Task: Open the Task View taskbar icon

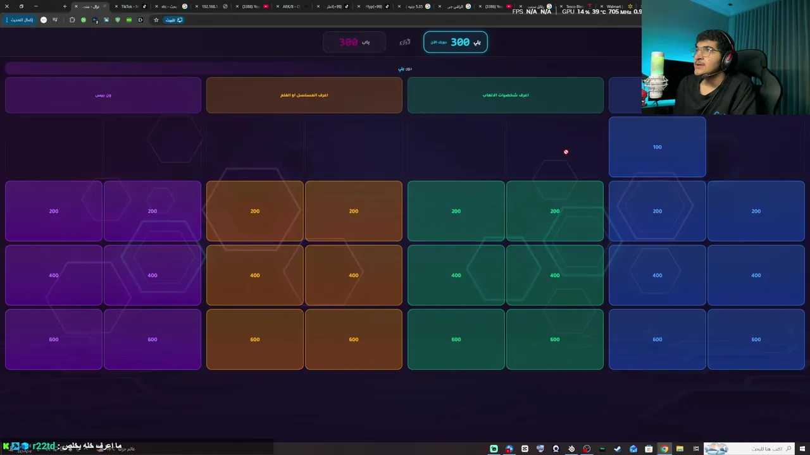Action: click(x=696, y=449)
